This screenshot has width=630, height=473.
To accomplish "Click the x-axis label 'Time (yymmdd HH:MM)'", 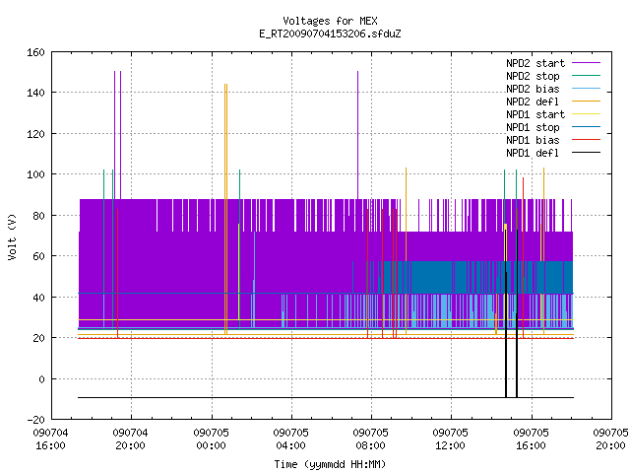I will [x=330, y=464].
